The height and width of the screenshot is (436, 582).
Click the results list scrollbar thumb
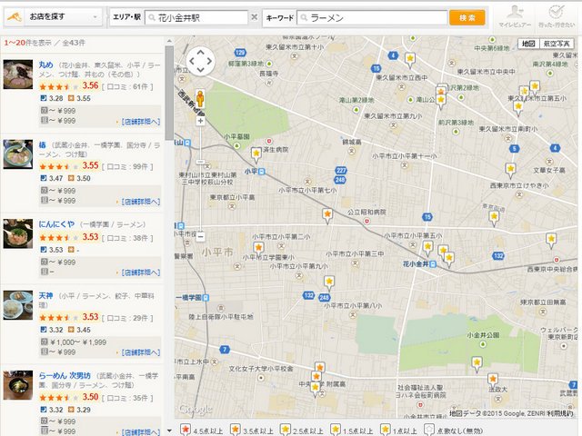(x=169, y=93)
